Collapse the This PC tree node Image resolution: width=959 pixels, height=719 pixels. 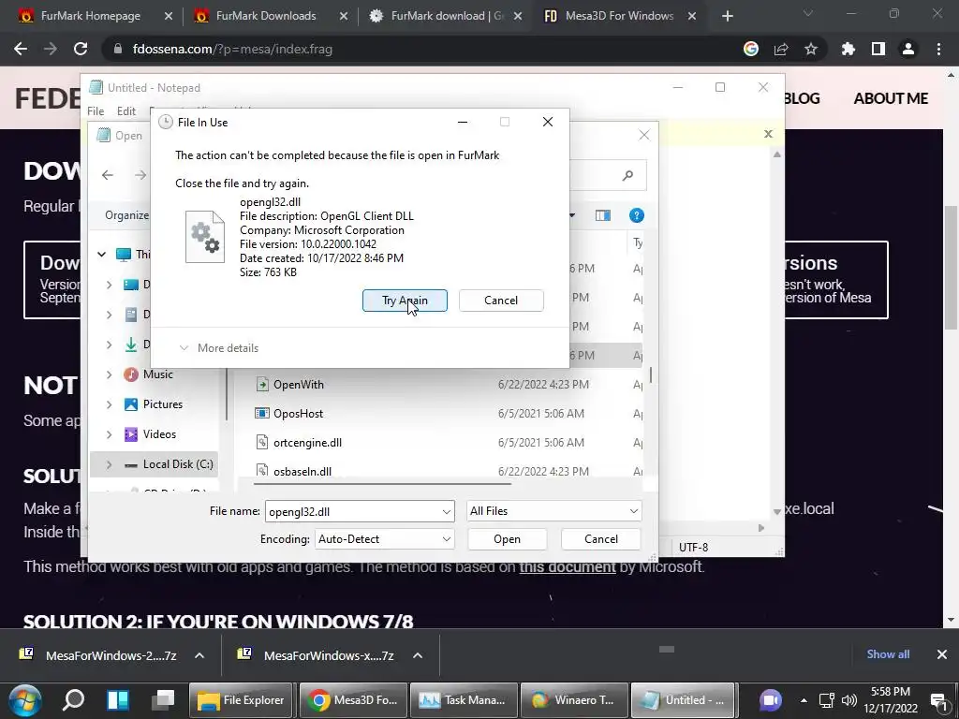click(x=101, y=255)
